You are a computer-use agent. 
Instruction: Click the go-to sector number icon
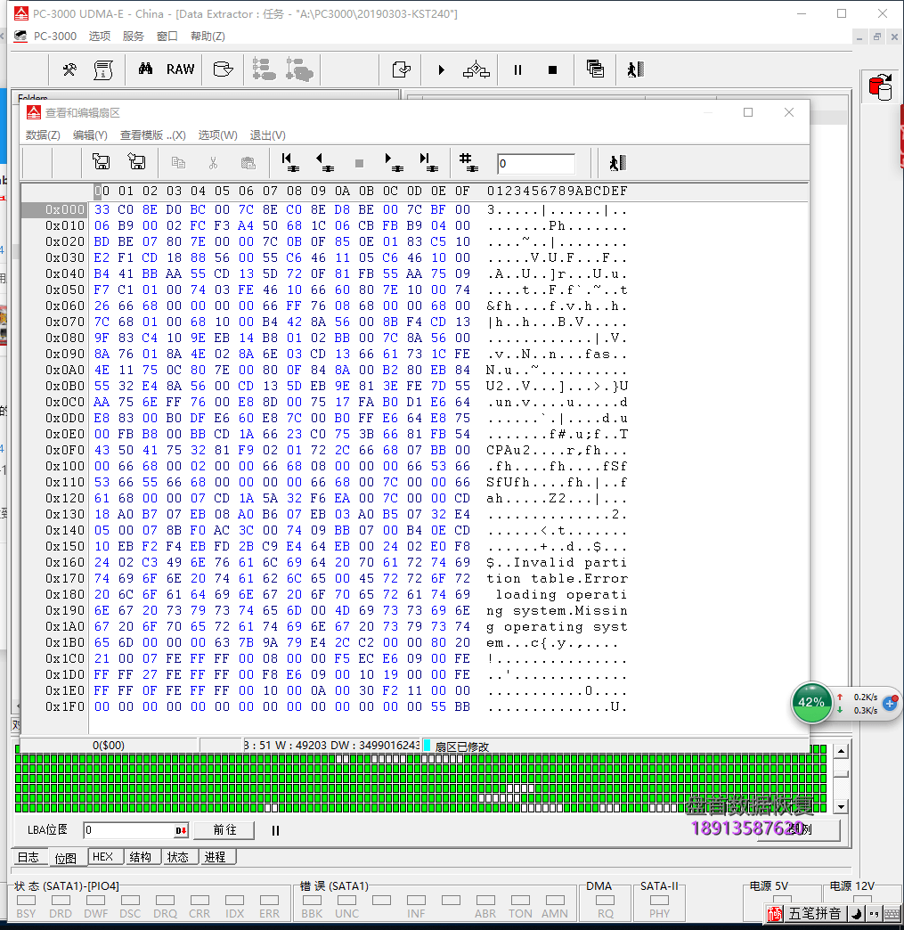(x=468, y=162)
